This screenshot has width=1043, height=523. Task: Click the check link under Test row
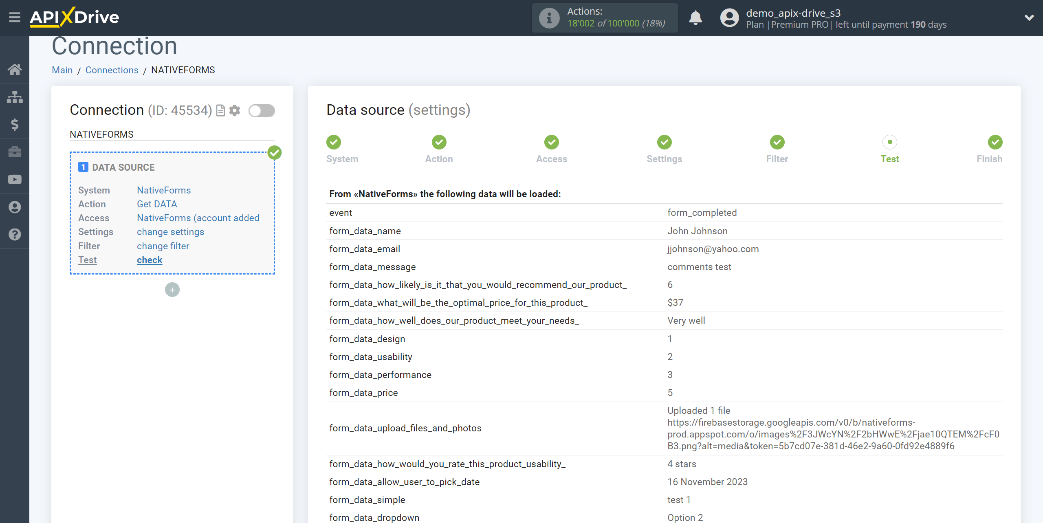coord(150,260)
